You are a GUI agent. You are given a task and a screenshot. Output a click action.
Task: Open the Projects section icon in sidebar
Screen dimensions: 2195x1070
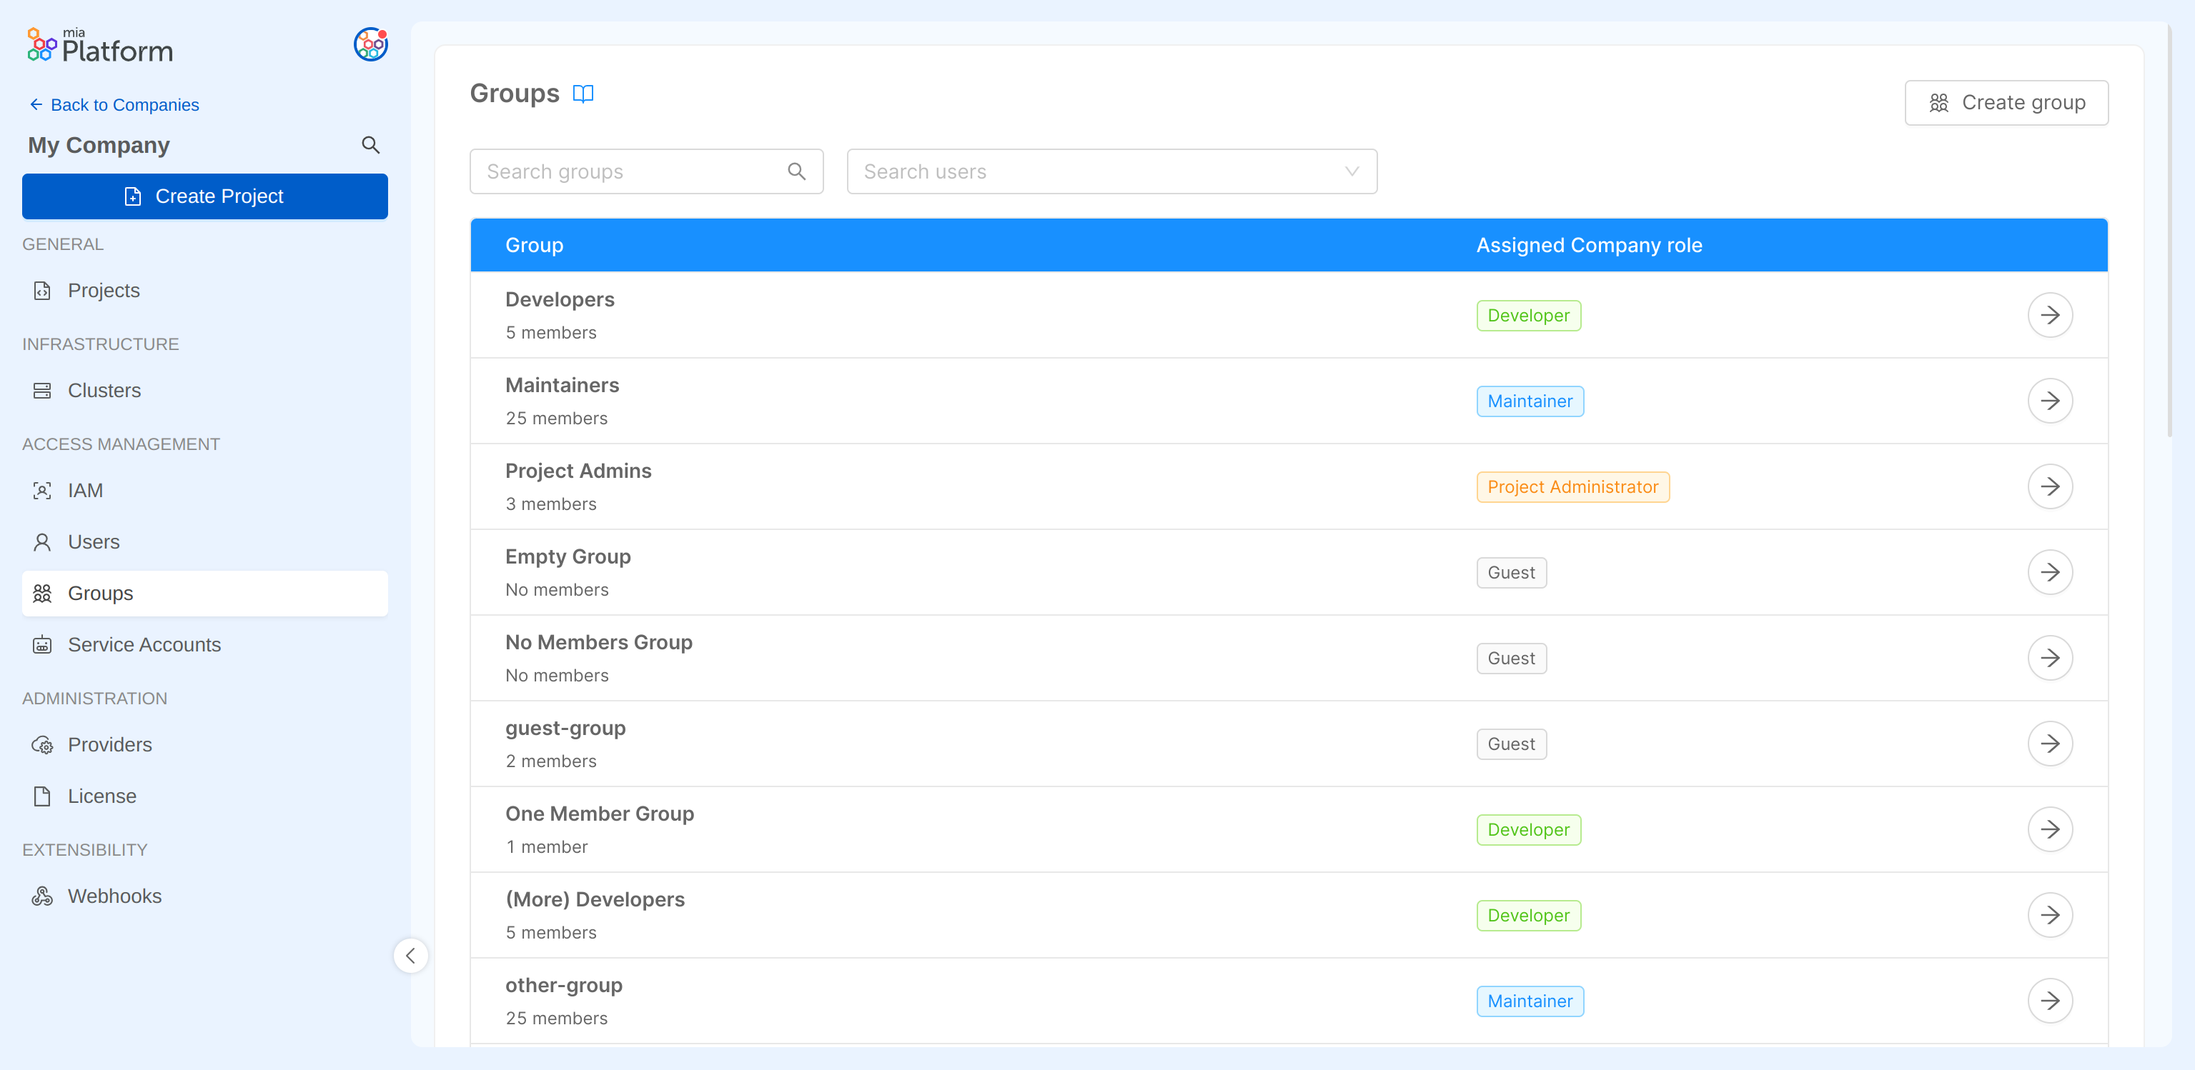(x=43, y=290)
